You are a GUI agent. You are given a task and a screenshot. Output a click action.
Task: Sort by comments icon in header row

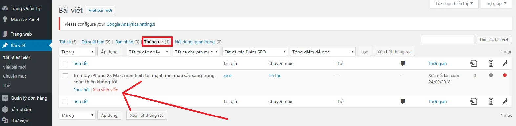click(403, 63)
